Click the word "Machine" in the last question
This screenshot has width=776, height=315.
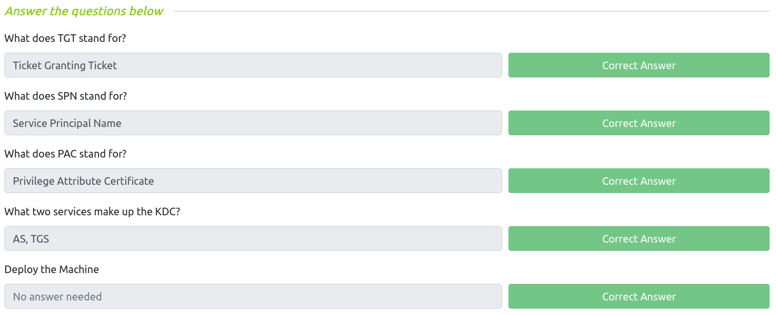click(79, 269)
